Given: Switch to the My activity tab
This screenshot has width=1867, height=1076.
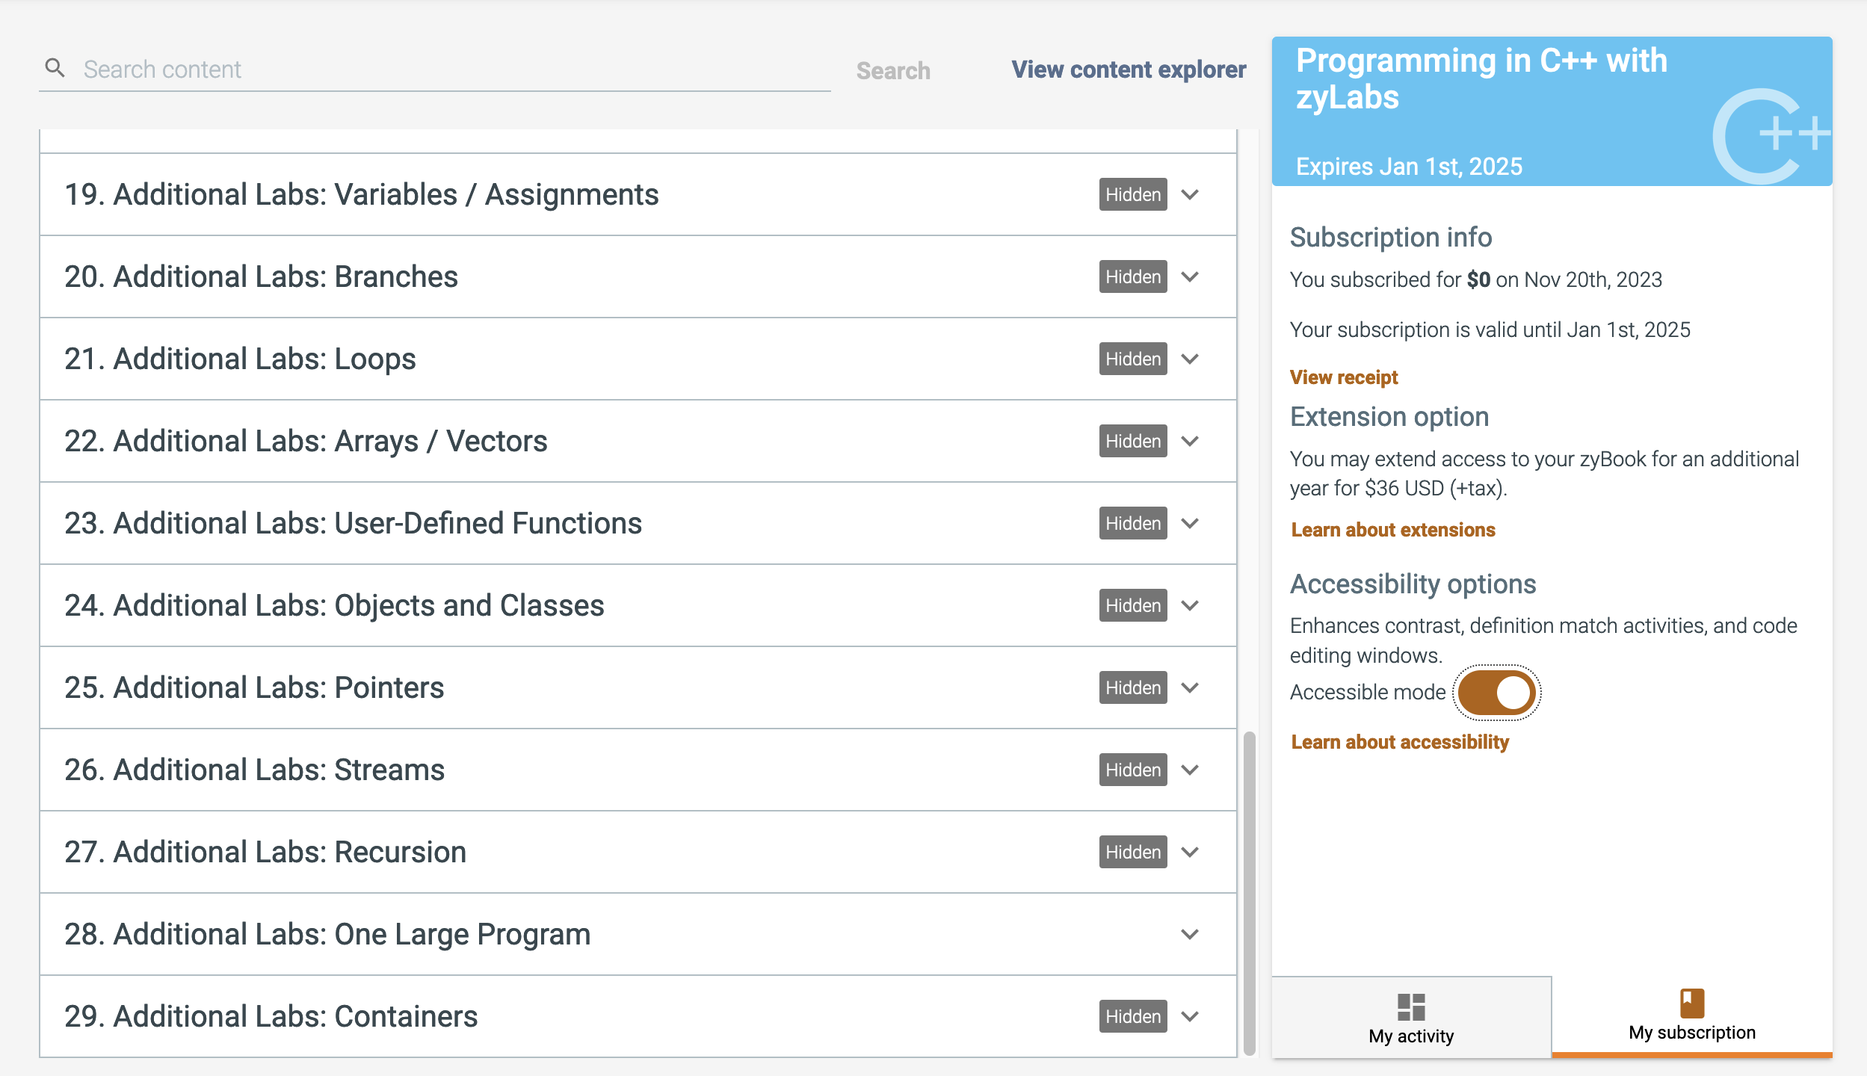Looking at the screenshot, I should tap(1410, 1035).
